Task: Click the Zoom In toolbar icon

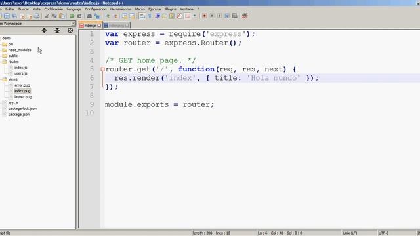Action: coord(108,16)
